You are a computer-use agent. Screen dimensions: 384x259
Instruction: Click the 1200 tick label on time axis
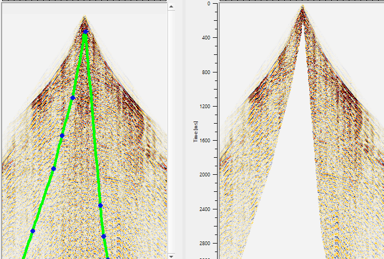(x=205, y=106)
